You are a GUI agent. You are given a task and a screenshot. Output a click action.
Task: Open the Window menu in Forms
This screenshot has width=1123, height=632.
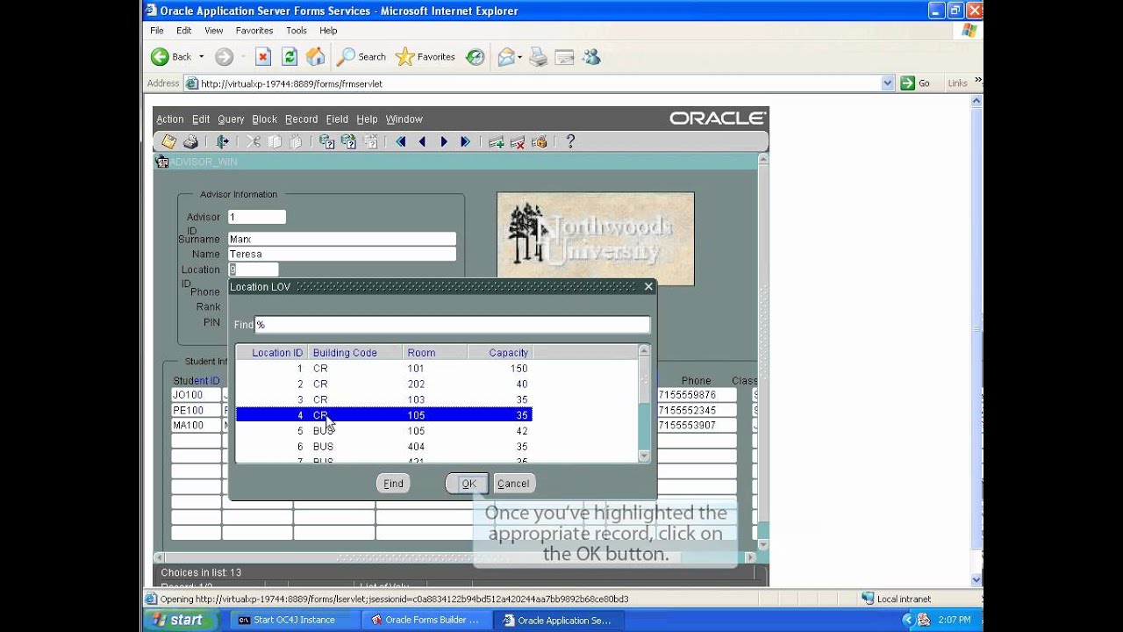[404, 119]
